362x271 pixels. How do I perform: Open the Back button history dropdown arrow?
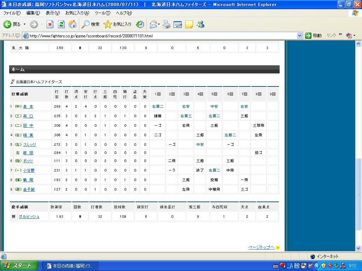[x=24, y=24]
